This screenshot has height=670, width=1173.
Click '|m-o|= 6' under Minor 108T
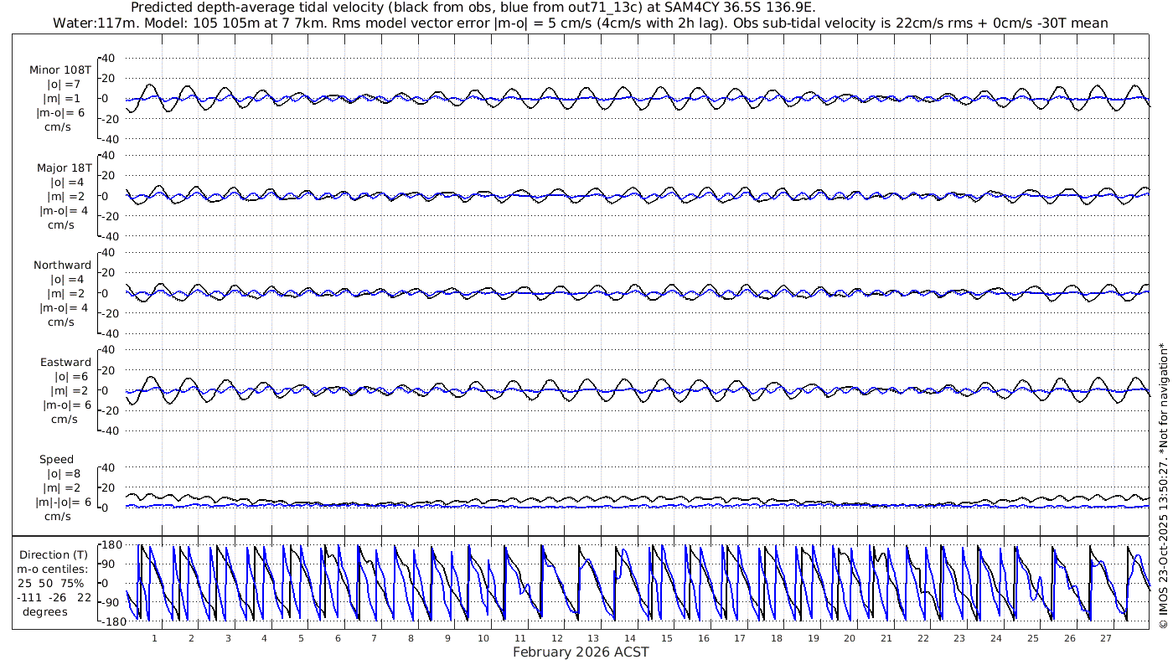[60, 113]
